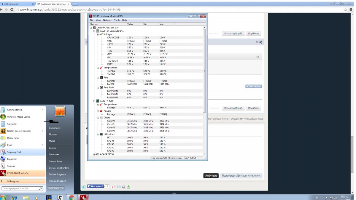
Task: Click the Value column header
Action: pyautogui.click(x=134, y=24)
